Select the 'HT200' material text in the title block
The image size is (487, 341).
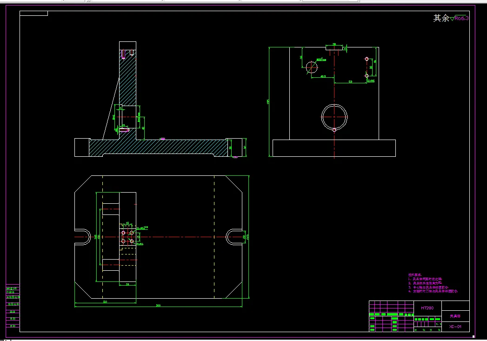(427, 308)
